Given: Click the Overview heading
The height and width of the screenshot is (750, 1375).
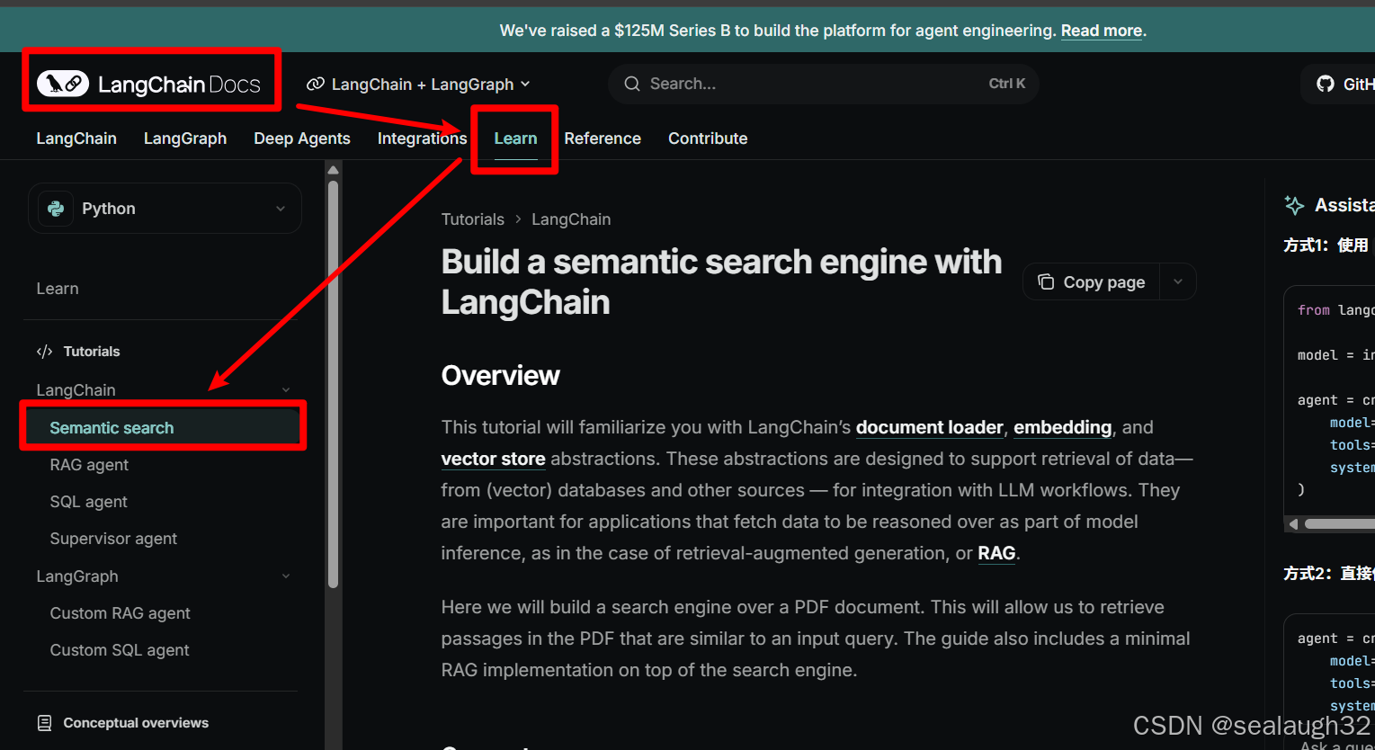Looking at the screenshot, I should click(x=501, y=376).
